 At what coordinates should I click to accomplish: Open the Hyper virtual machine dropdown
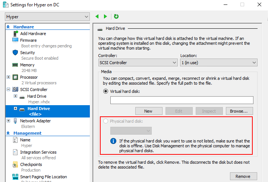(x=47, y=17)
